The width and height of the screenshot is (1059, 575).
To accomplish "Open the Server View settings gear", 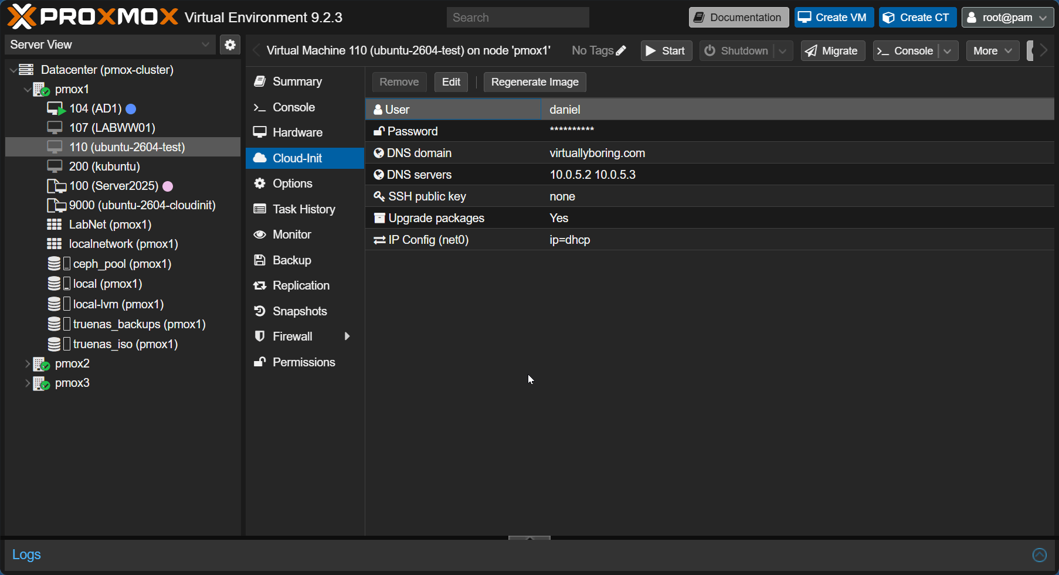I will click(230, 45).
